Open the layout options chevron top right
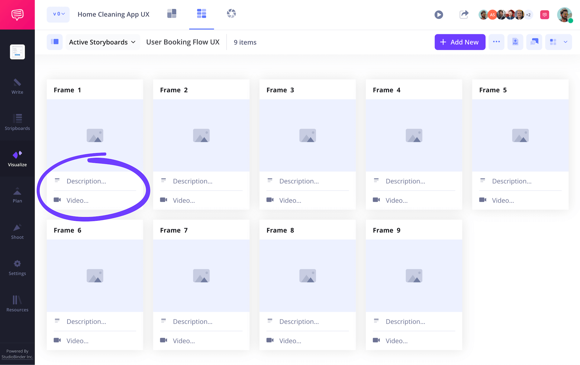This screenshot has height=365, width=580. coord(565,42)
